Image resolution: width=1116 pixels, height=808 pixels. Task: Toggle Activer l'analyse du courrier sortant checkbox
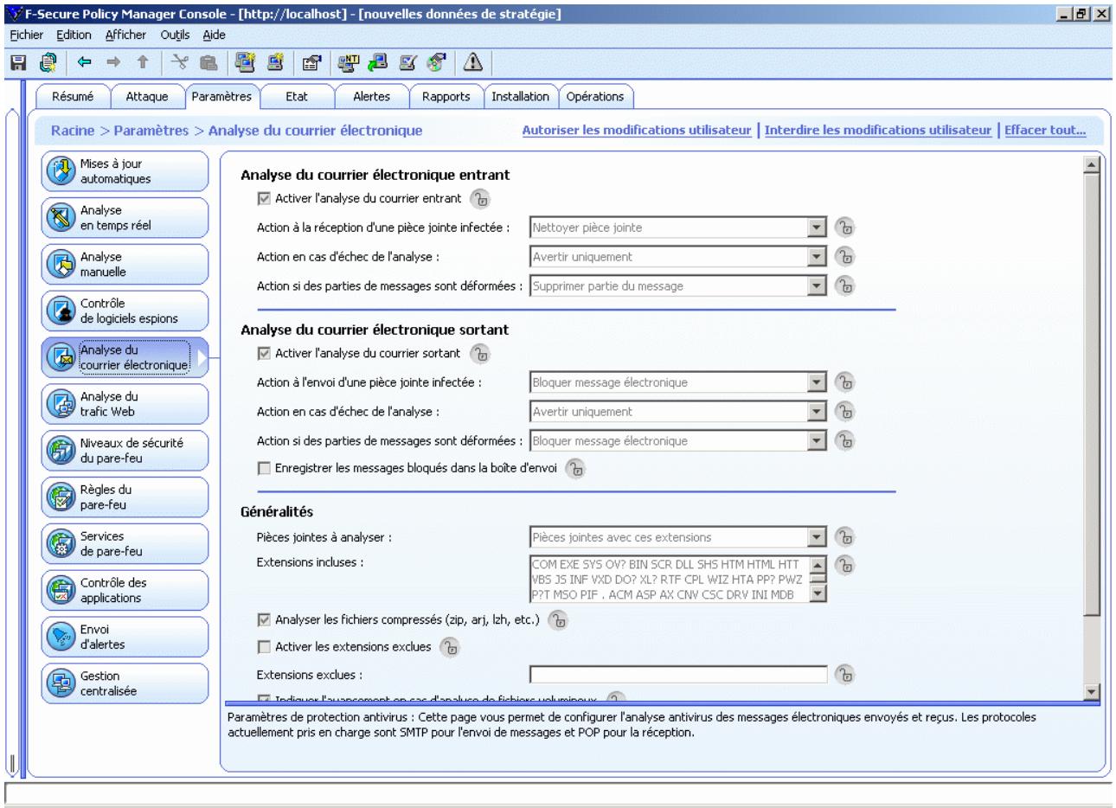coord(265,354)
